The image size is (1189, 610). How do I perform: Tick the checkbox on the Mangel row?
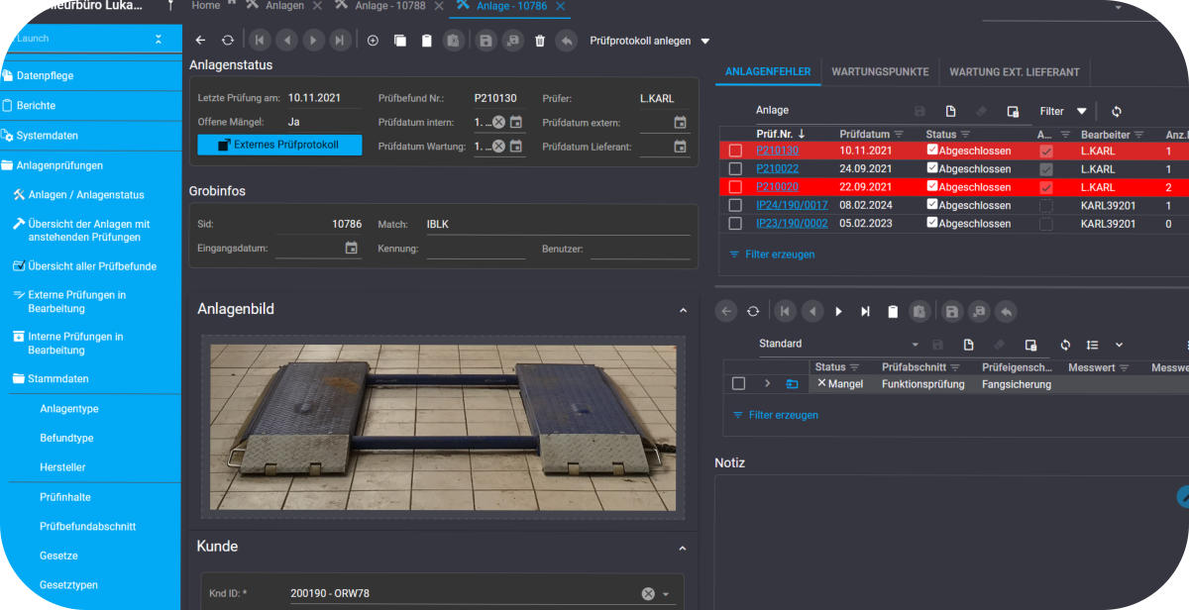coord(738,384)
